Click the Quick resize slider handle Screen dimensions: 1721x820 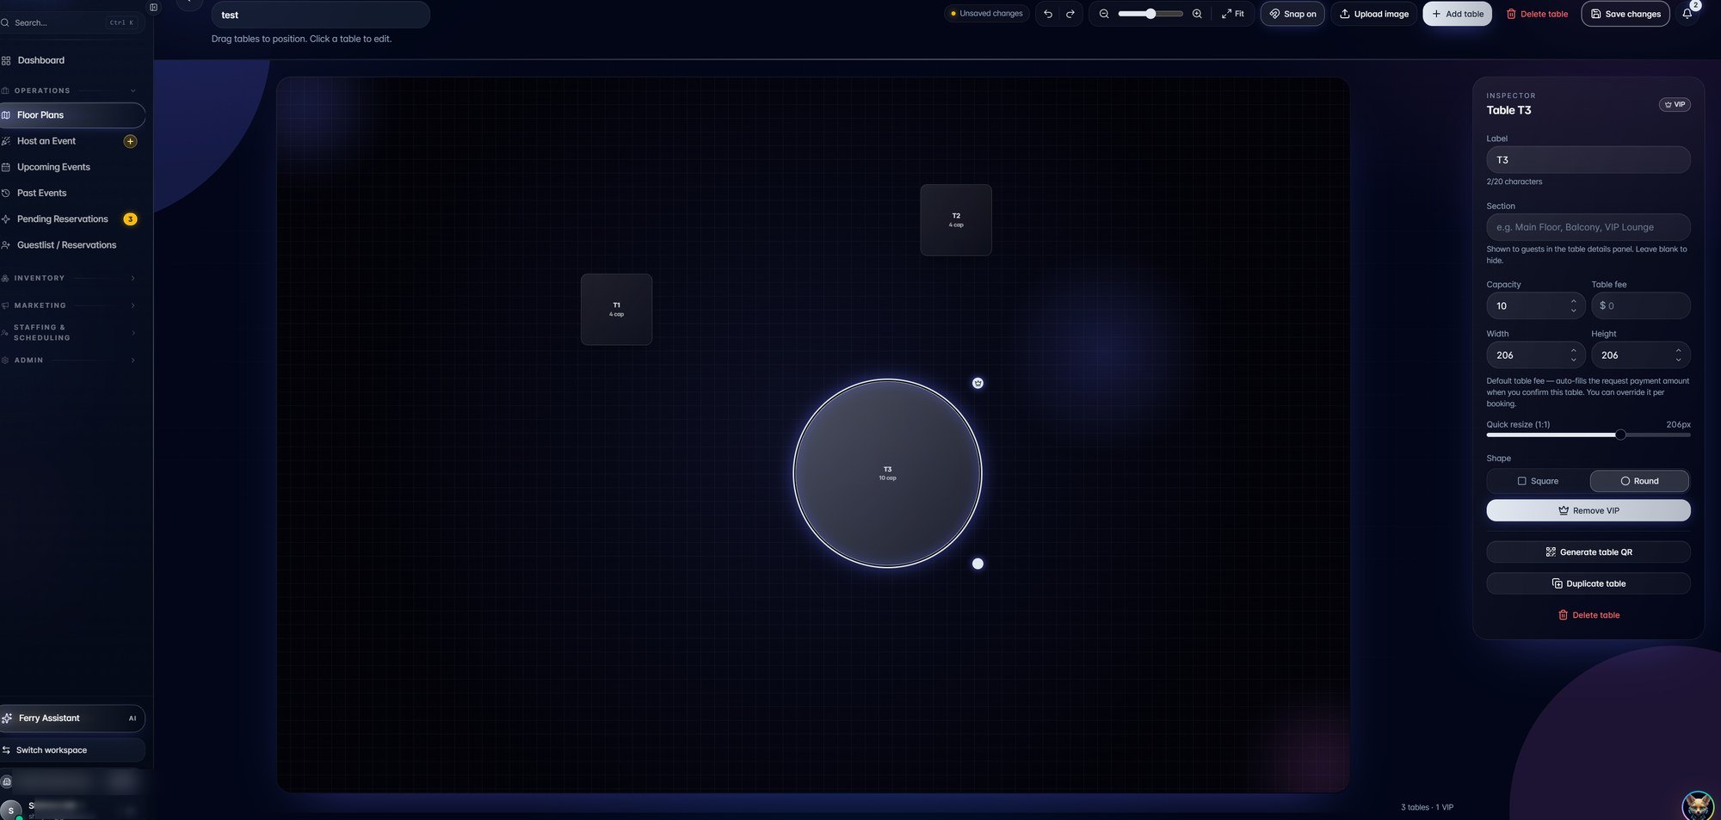point(1620,435)
